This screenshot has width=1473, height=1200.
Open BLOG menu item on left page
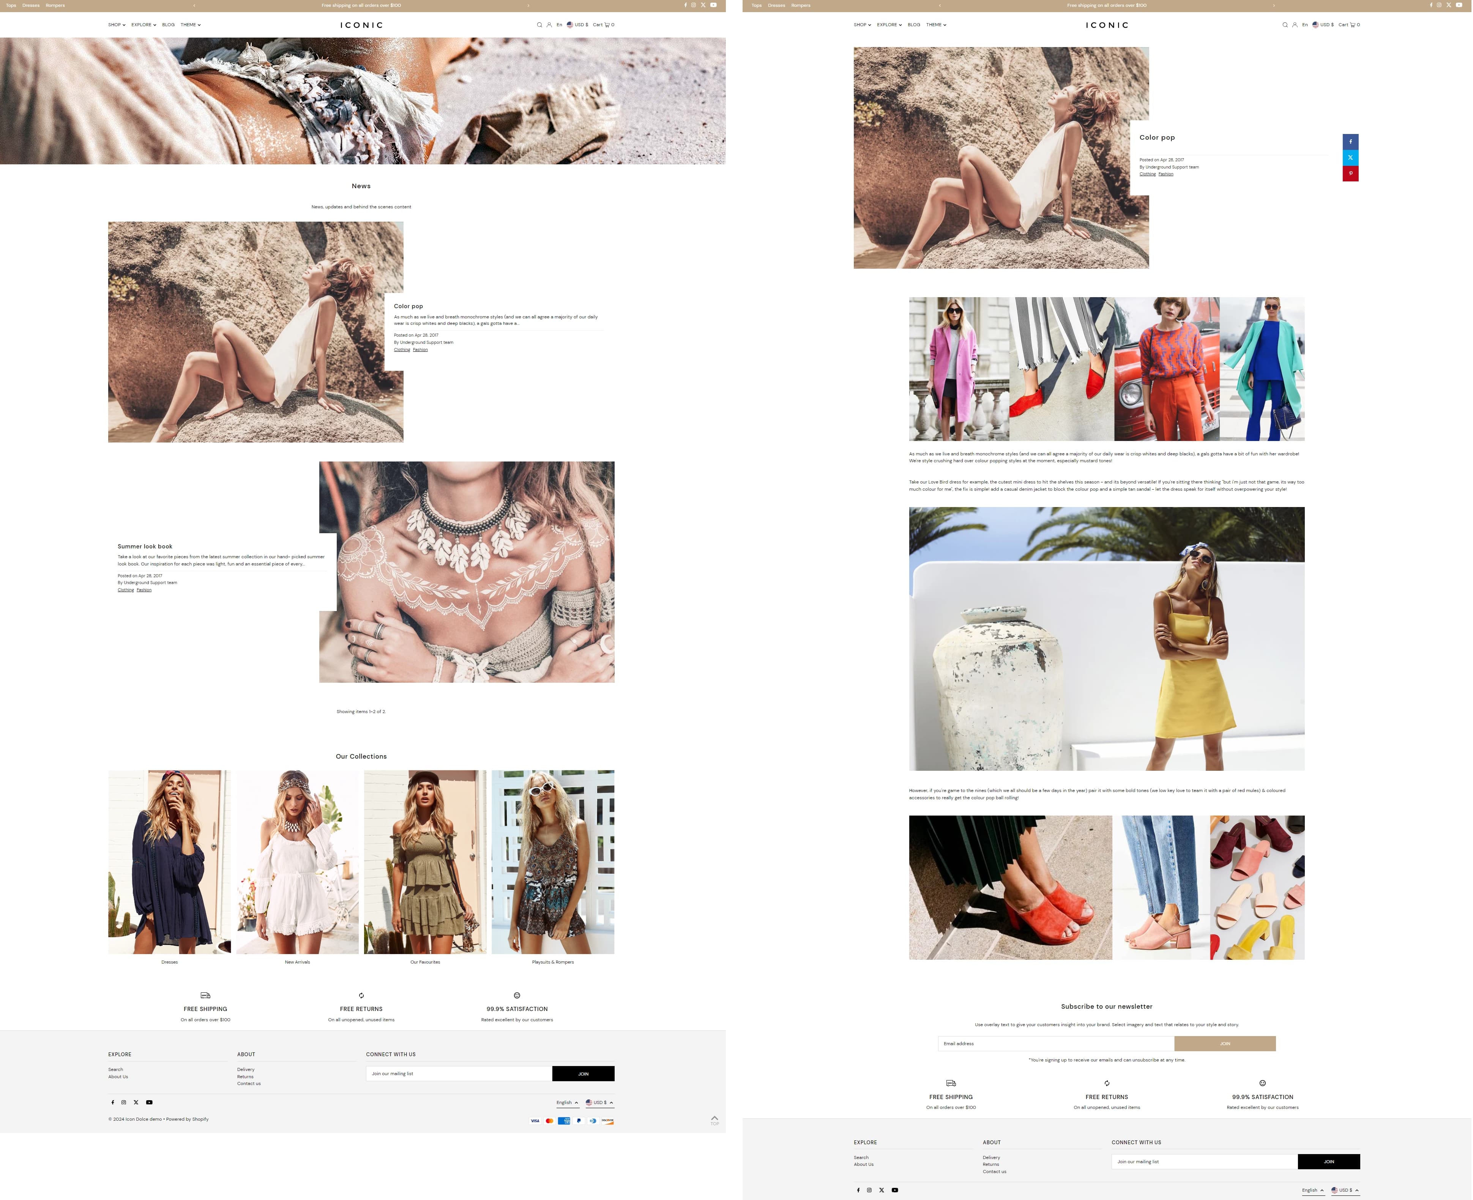point(168,25)
